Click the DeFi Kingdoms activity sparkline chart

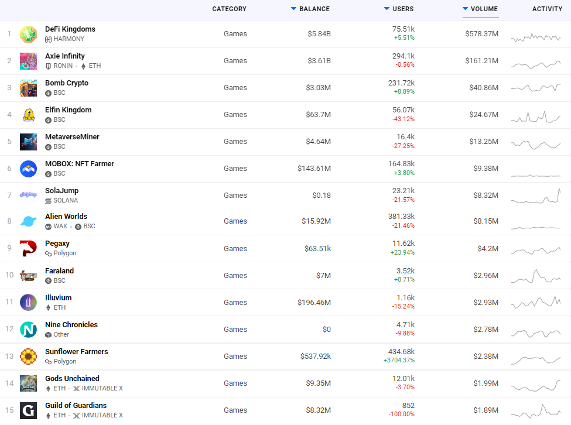click(536, 37)
